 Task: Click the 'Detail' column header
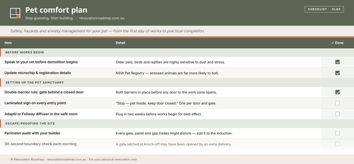coord(120,43)
